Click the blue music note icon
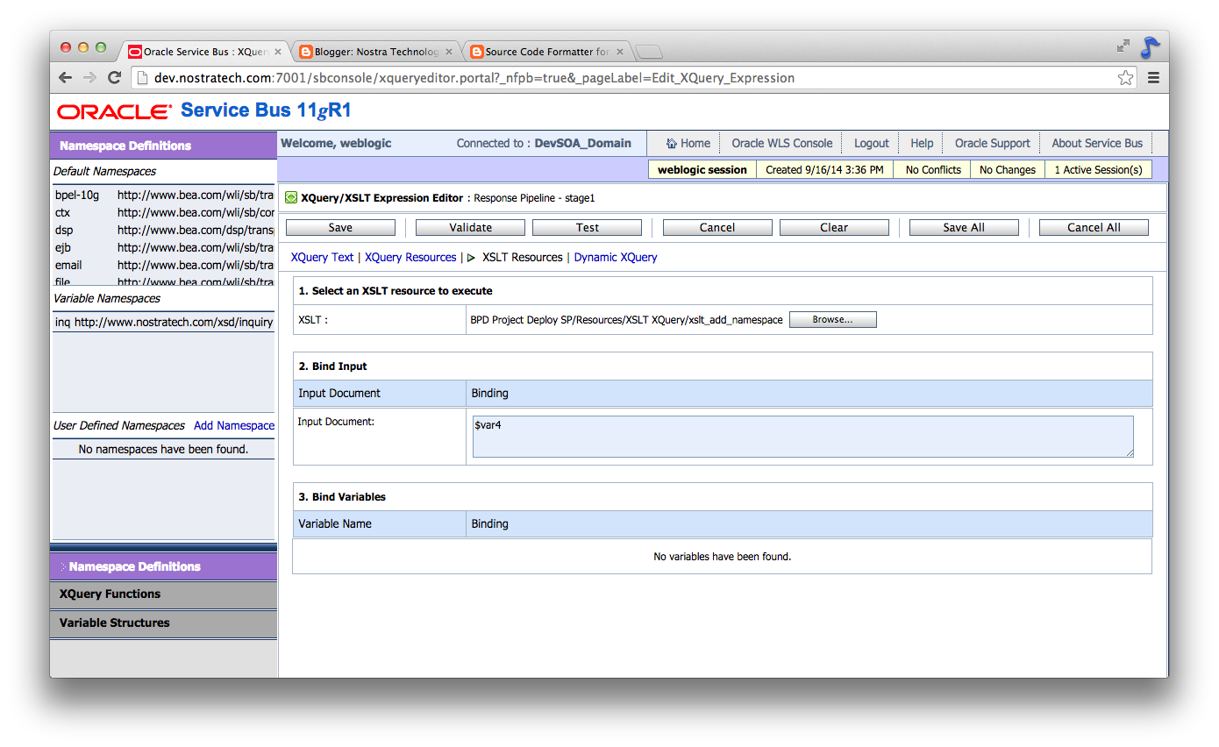The image size is (1219, 747). [x=1150, y=47]
